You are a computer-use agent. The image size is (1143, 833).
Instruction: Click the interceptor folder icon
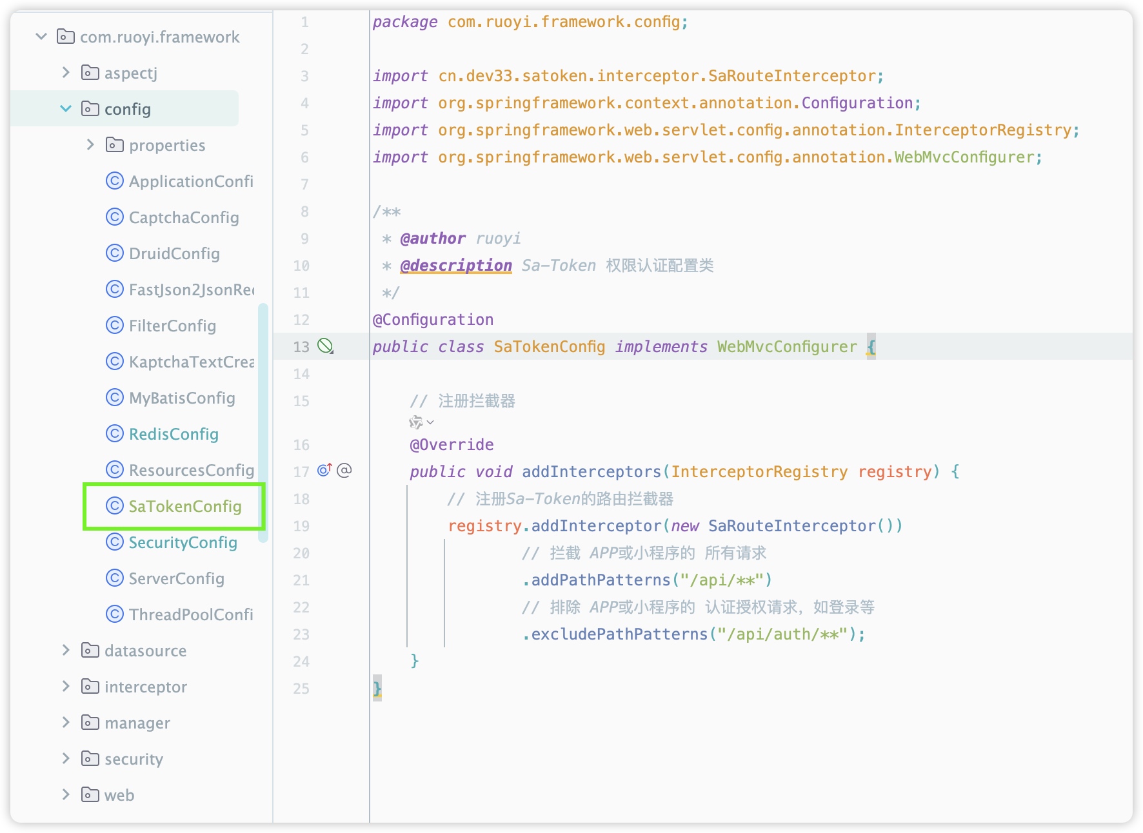point(90,687)
